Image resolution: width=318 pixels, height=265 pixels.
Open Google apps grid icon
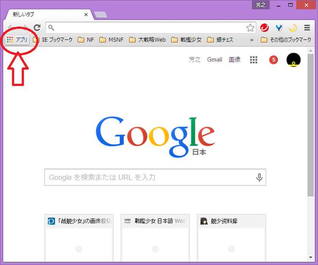point(253,60)
